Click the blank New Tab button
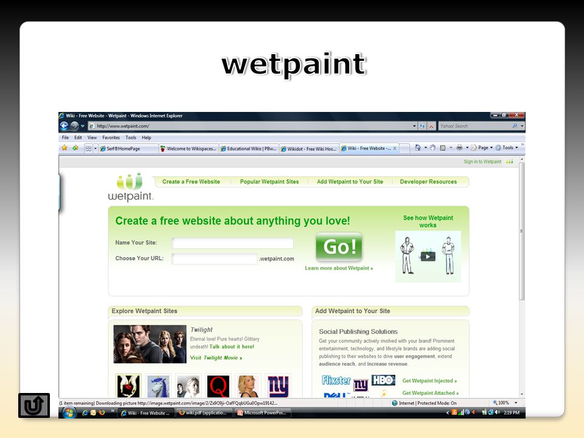This screenshot has width=584, height=438. click(405, 148)
